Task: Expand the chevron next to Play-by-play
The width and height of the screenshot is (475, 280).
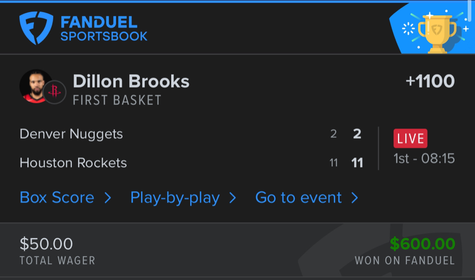Action: click(x=233, y=198)
